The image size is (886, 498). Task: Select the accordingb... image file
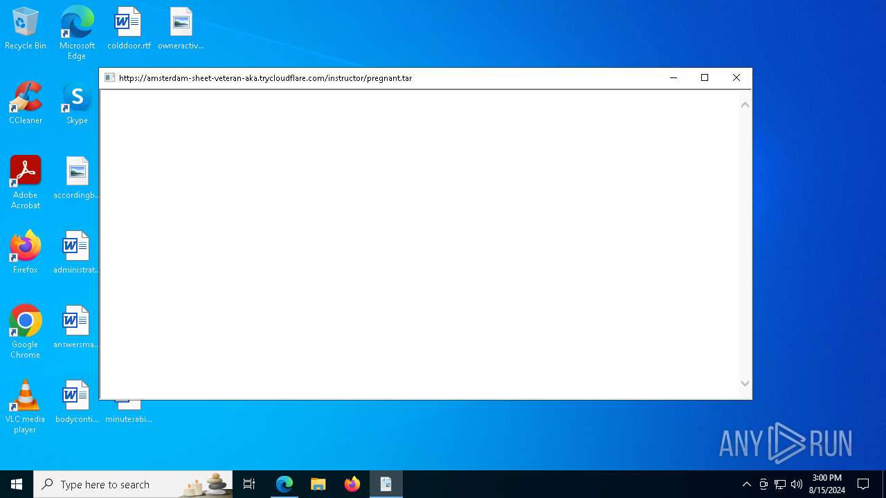coord(77,178)
